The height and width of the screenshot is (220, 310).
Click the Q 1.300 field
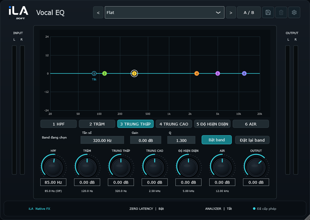tap(181, 140)
